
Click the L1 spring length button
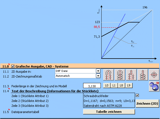pos(114,85)
